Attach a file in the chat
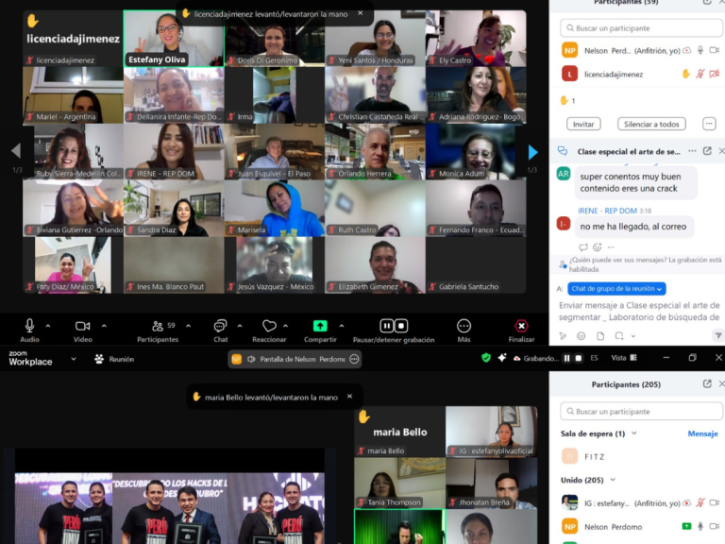The image size is (725, 544). tap(600, 336)
